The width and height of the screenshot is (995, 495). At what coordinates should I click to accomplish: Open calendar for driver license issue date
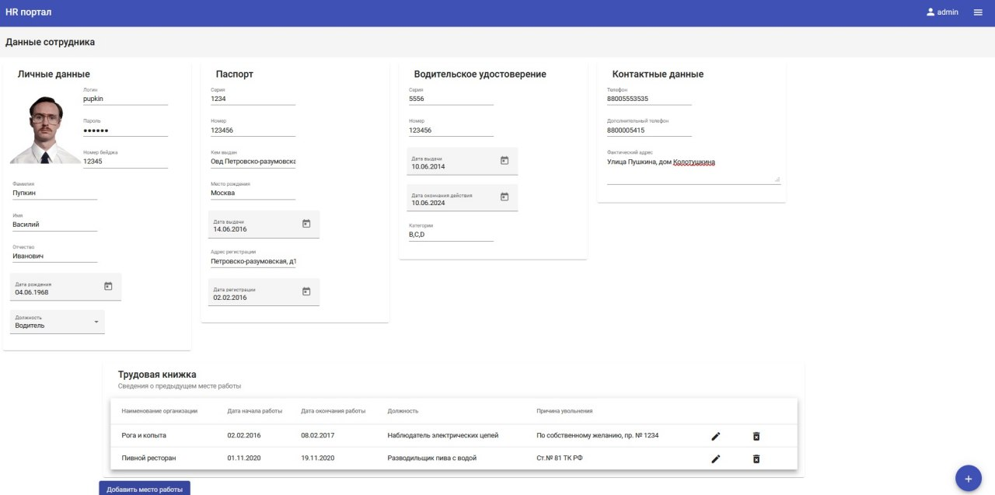click(x=504, y=161)
